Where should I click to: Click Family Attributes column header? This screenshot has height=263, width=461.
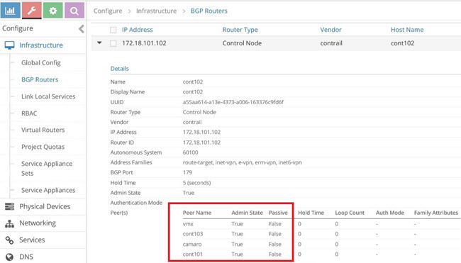pos(435,213)
